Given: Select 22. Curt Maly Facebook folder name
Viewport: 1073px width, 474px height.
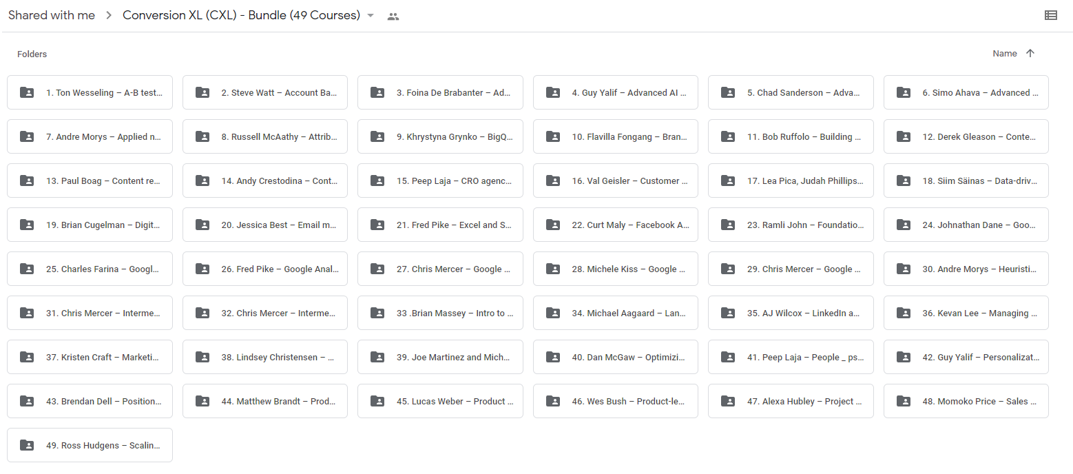Looking at the screenshot, I should pos(629,225).
